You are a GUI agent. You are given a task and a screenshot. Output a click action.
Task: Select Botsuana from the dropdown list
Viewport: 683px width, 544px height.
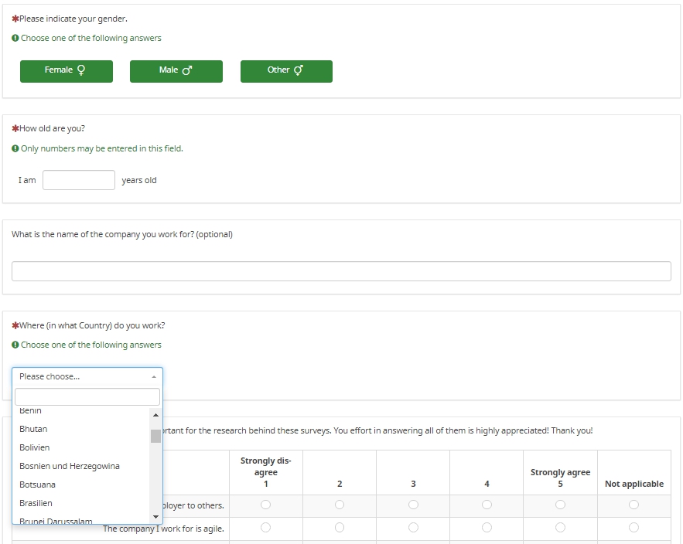37,484
